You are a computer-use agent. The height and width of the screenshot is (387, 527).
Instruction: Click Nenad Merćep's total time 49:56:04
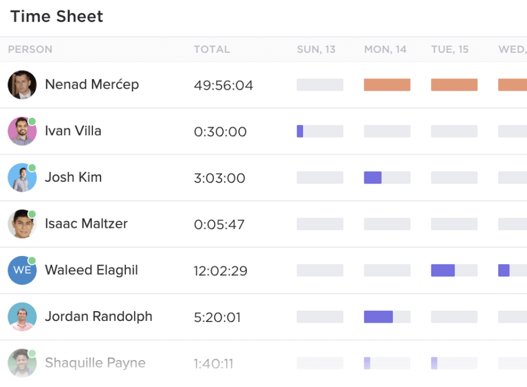point(223,85)
